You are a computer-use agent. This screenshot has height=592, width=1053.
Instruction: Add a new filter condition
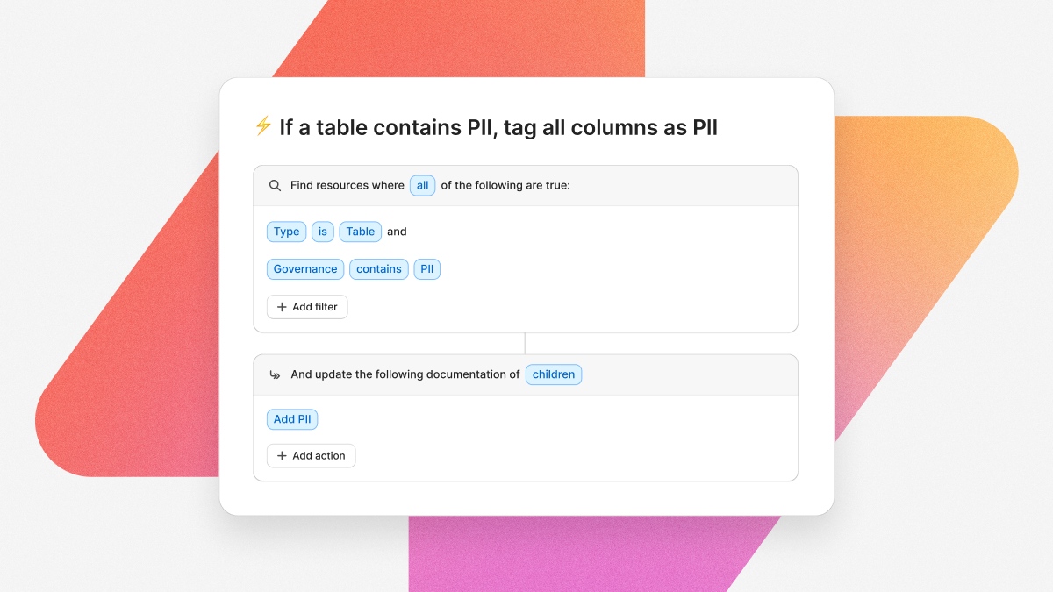307,307
